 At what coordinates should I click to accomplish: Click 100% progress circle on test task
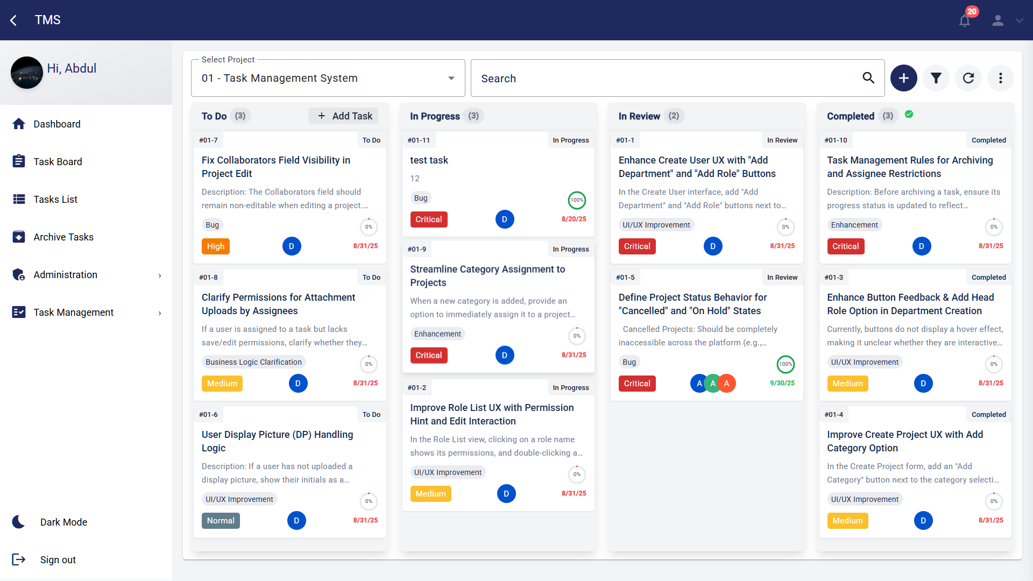(x=577, y=200)
